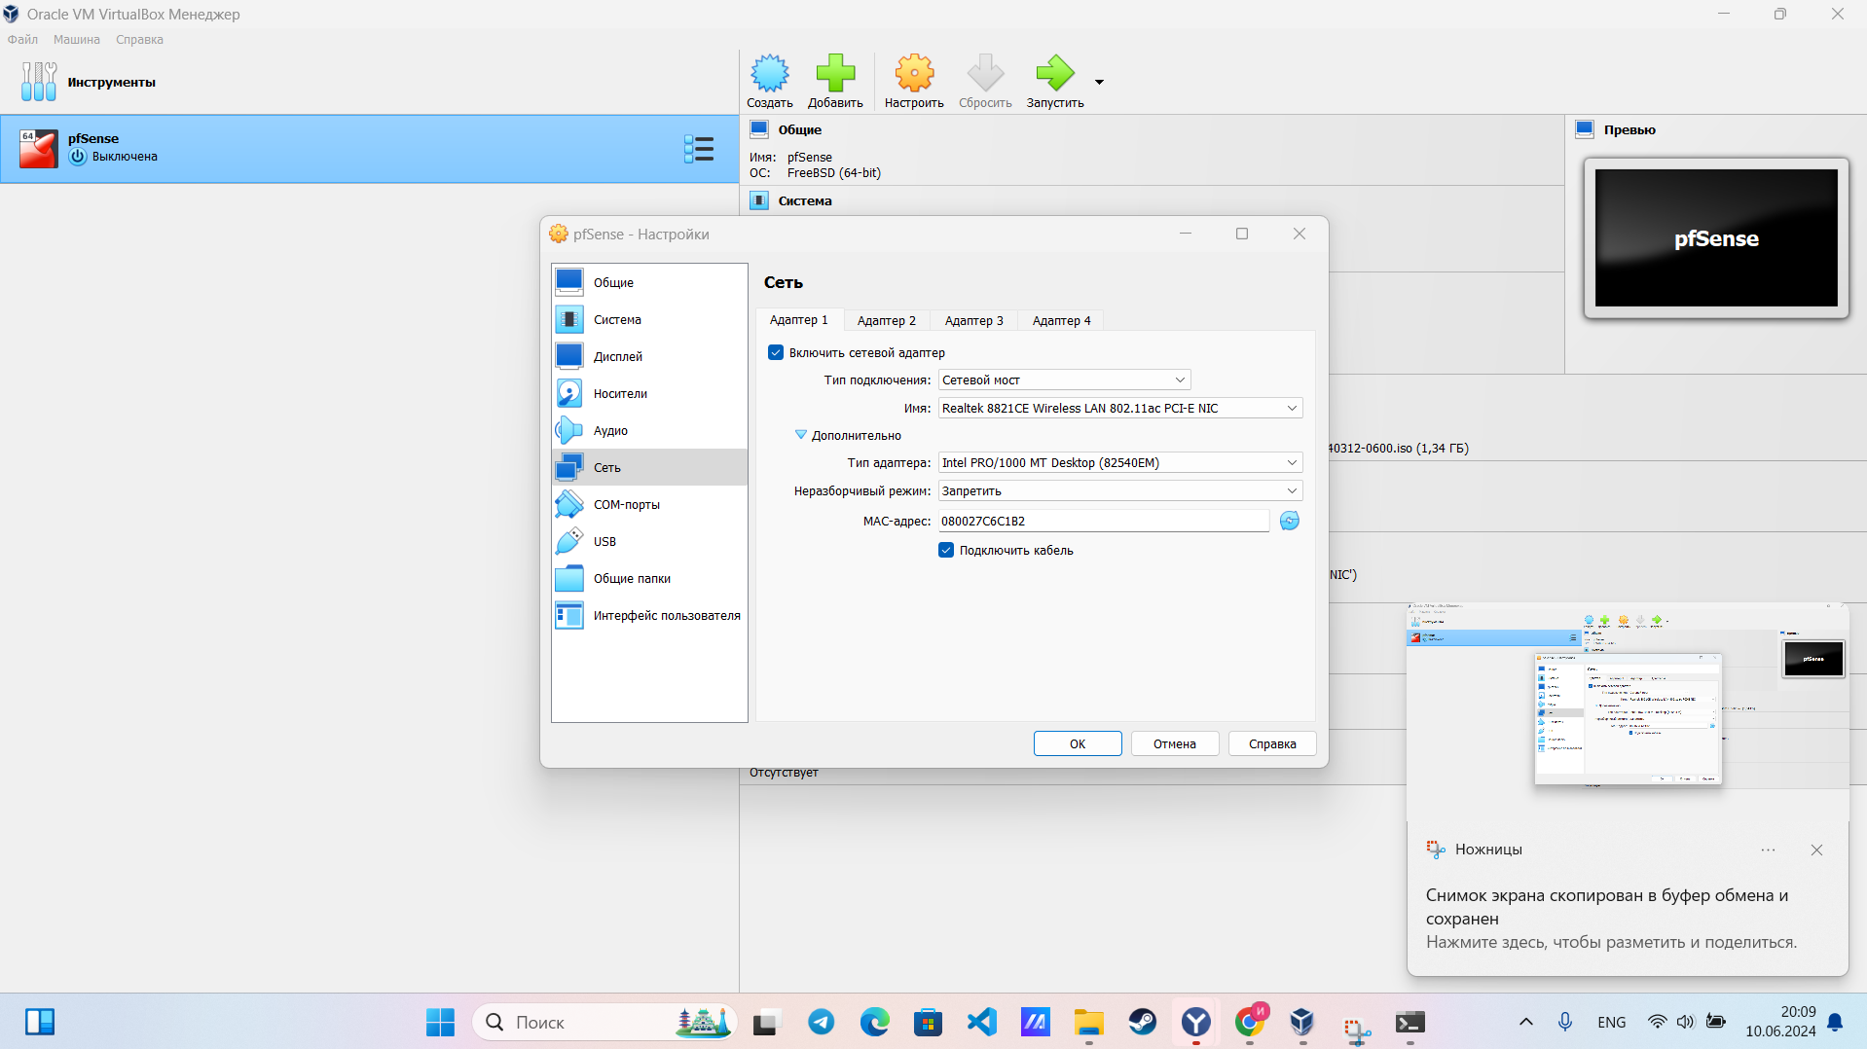1867x1049 pixels.
Task: Open USB settings category
Action: tap(649, 541)
